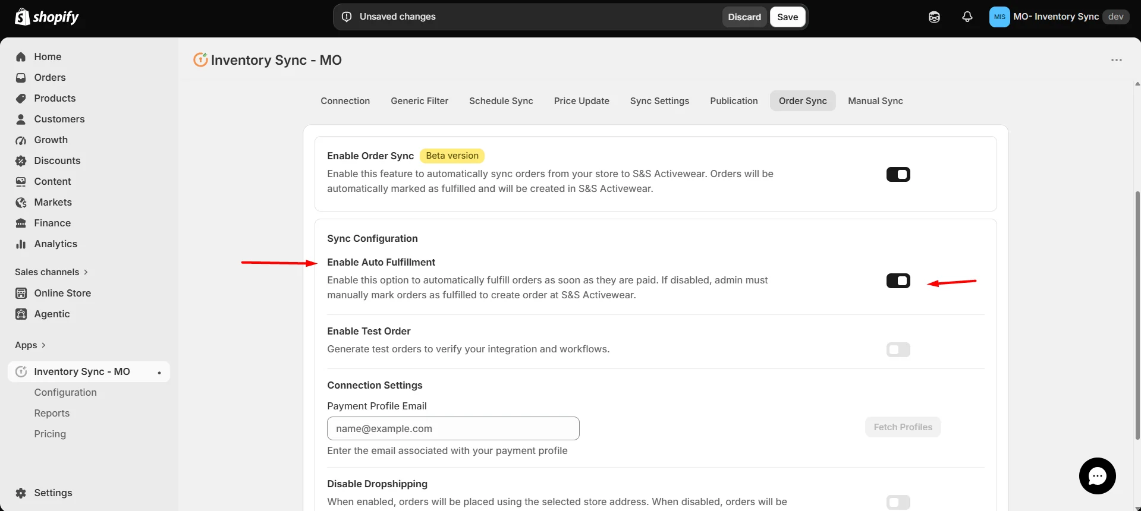Click the MIS store avatar
The width and height of the screenshot is (1141, 511).
999,17
